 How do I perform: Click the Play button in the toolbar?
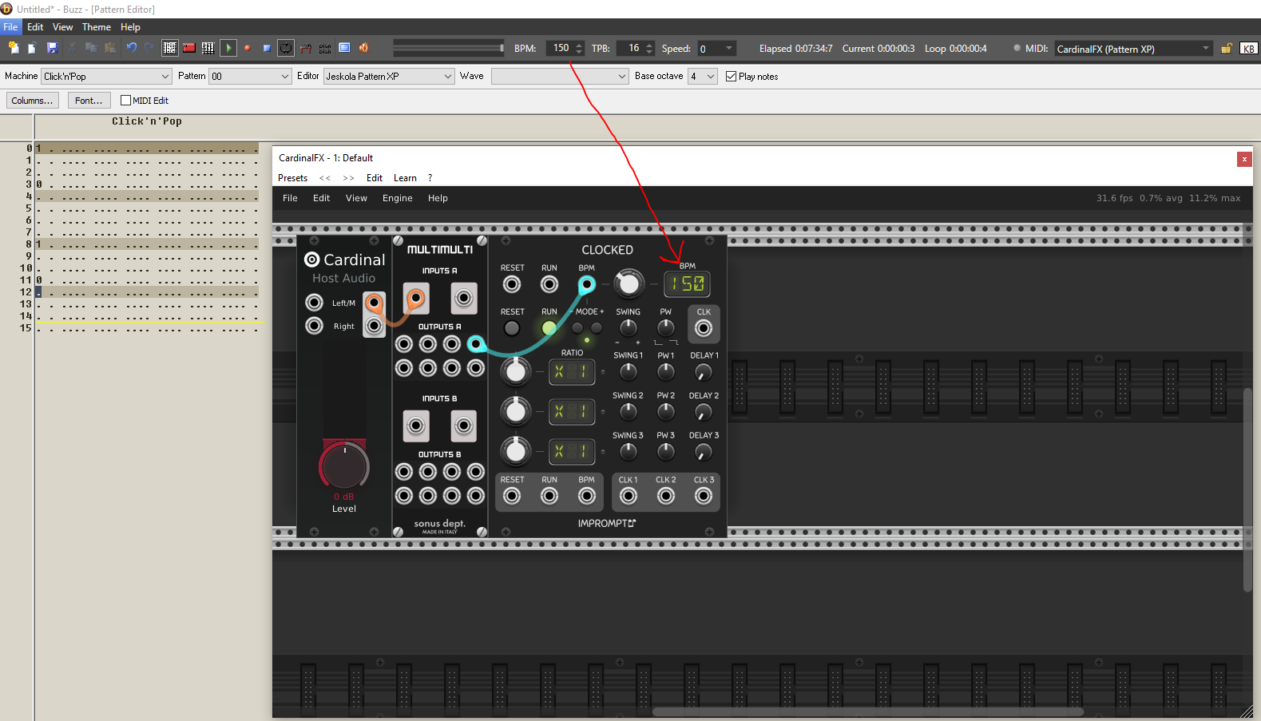click(x=228, y=48)
